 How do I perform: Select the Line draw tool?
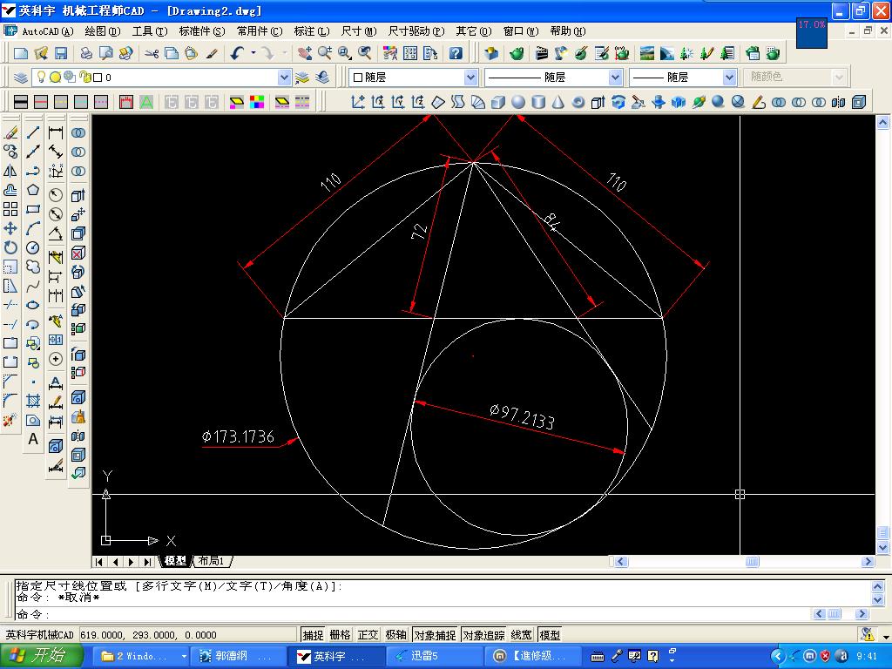(33, 132)
